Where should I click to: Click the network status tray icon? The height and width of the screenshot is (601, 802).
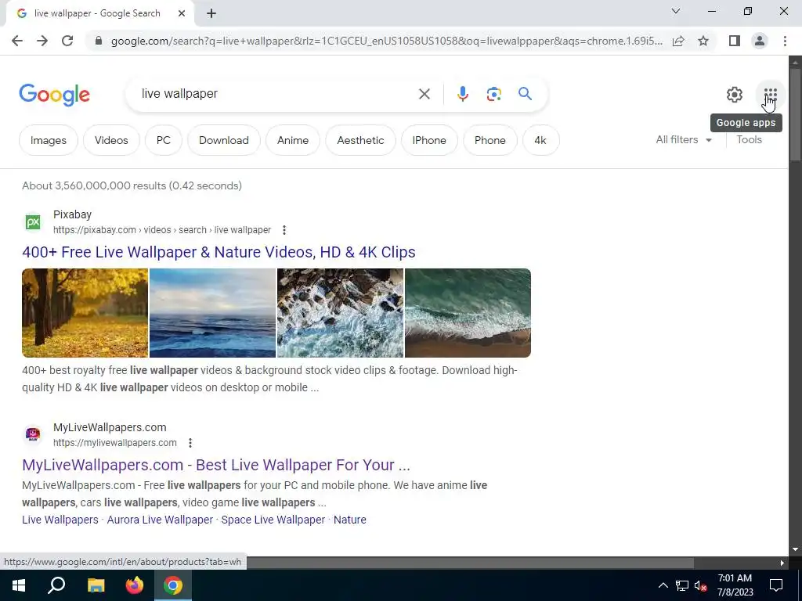(x=682, y=585)
